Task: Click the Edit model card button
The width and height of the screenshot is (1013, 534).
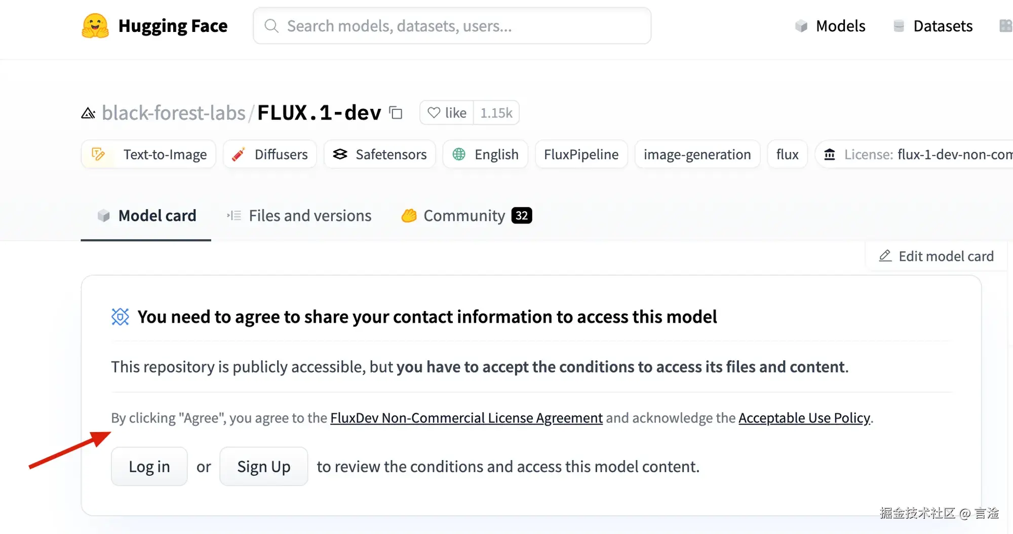Action: click(937, 256)
